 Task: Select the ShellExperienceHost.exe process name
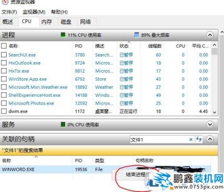pyautogui.click(x=34, y=95)
